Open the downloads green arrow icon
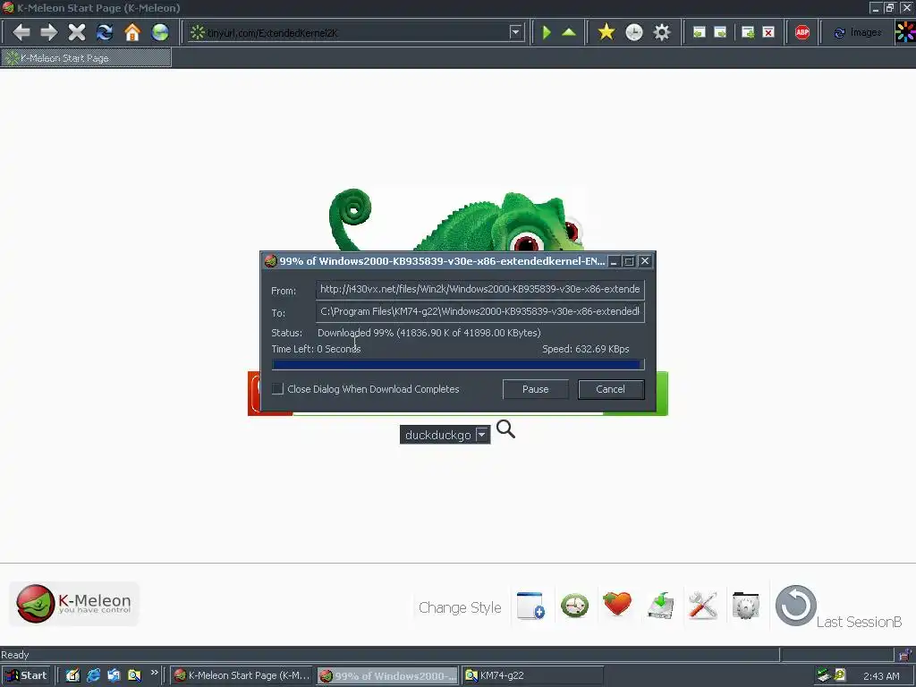The image size is (916, 687). click(x=661, y=606)
